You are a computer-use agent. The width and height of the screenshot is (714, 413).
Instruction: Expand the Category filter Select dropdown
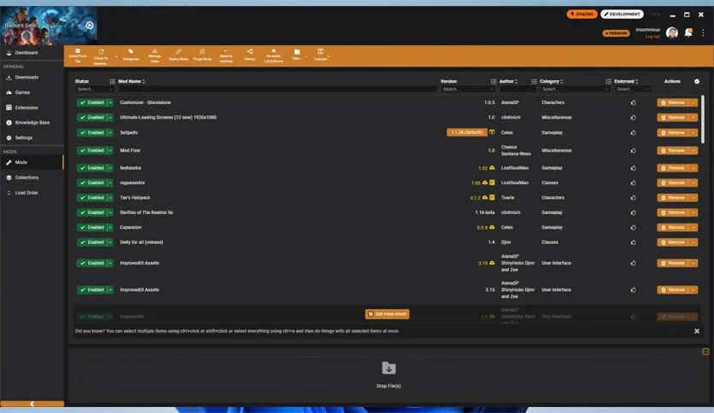tap(575, 89)
